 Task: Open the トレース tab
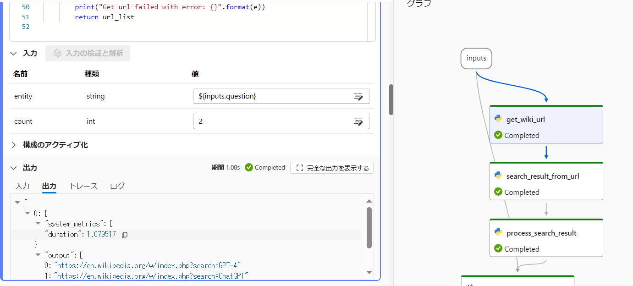(x=83, y=186)
